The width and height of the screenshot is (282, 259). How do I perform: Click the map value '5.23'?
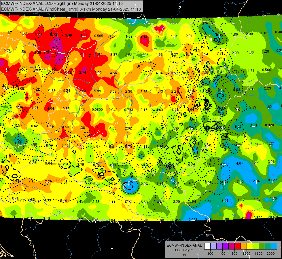[x=53, y=35]
